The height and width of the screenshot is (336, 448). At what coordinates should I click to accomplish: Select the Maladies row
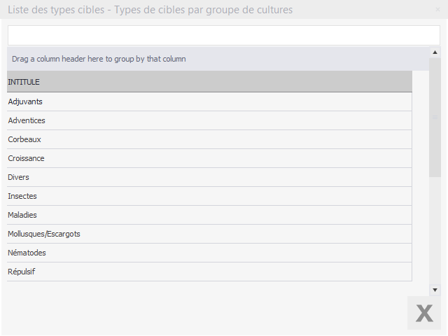209,215
